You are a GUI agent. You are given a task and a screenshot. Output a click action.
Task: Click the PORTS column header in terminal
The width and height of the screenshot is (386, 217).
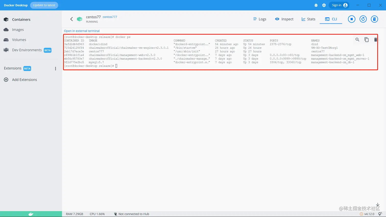(274, 41)
